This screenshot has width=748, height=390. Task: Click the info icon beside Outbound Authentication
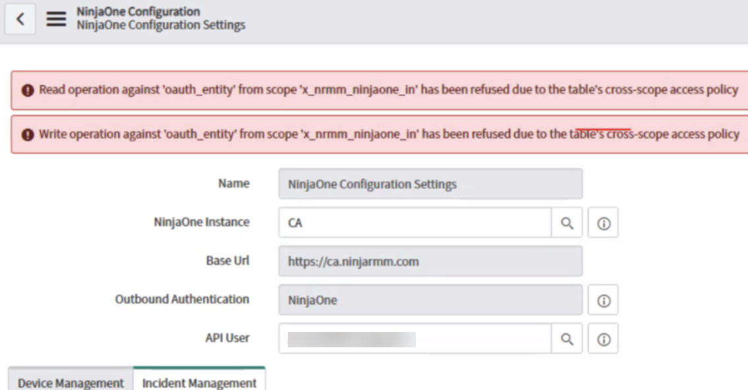click(x=603, y=299)
